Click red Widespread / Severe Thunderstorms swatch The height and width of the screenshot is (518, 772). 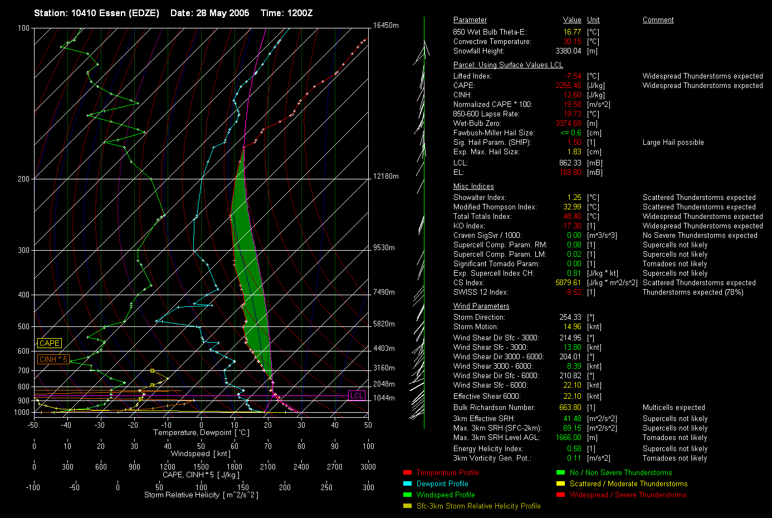pyautogui.click(x=560, y=495)
